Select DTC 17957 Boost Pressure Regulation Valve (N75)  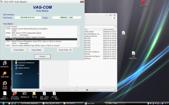tap(34, 41)
